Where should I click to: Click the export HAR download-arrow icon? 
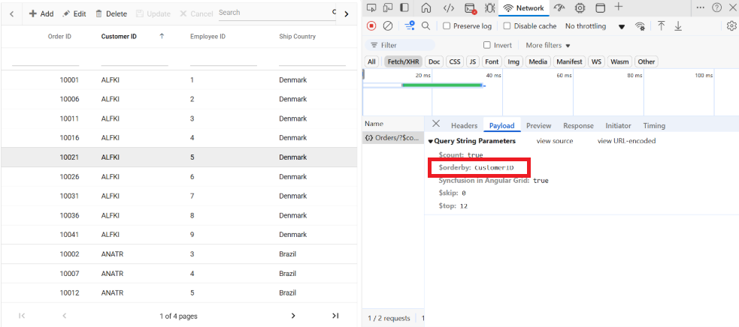tap(678, 26)
